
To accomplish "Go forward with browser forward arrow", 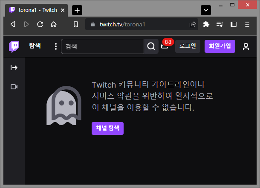I will pos(26,24).
